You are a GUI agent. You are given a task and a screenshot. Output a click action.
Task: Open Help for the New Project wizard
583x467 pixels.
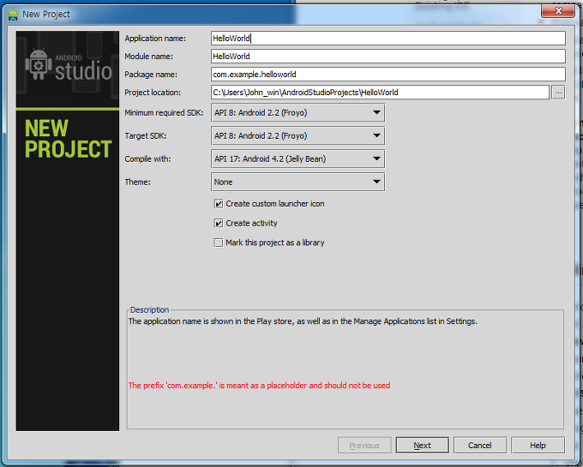pyautogui.click(x=538, y=445)
